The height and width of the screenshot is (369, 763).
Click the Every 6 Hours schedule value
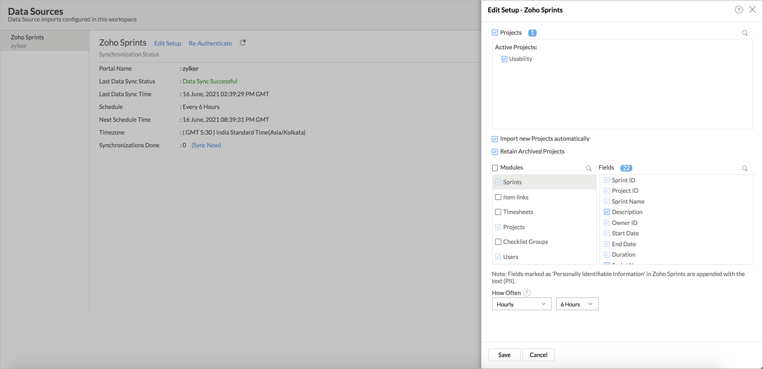(x=201, y=107)
